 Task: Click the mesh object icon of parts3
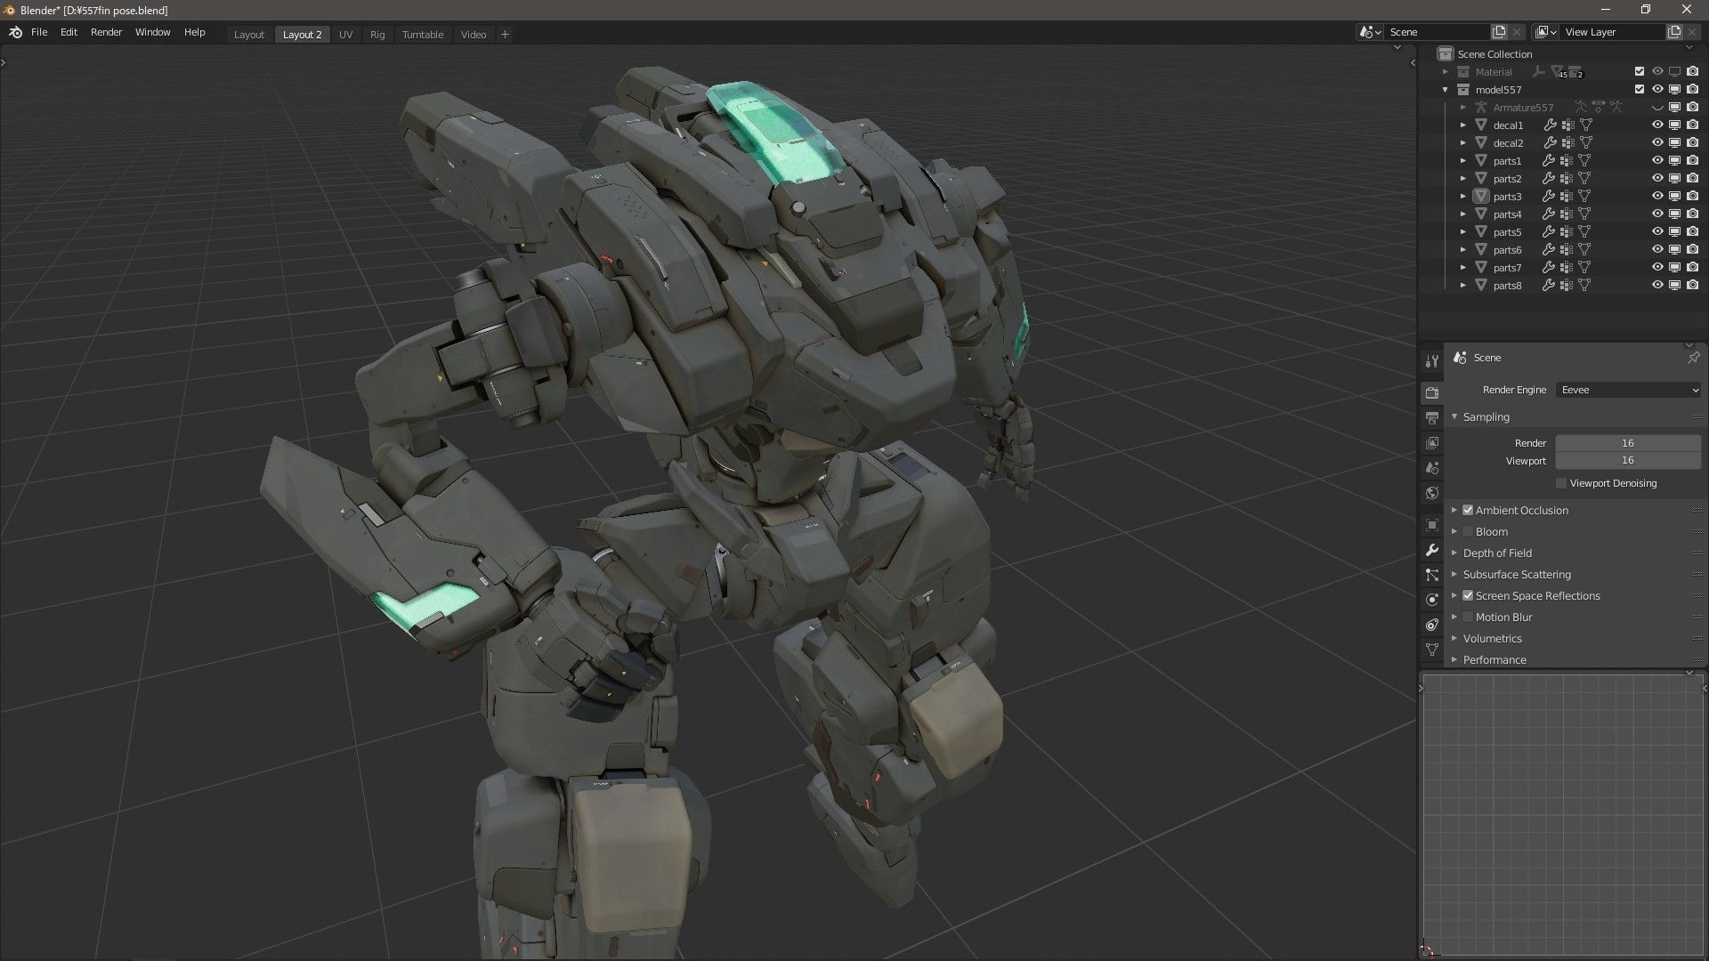pos(1481,197)
